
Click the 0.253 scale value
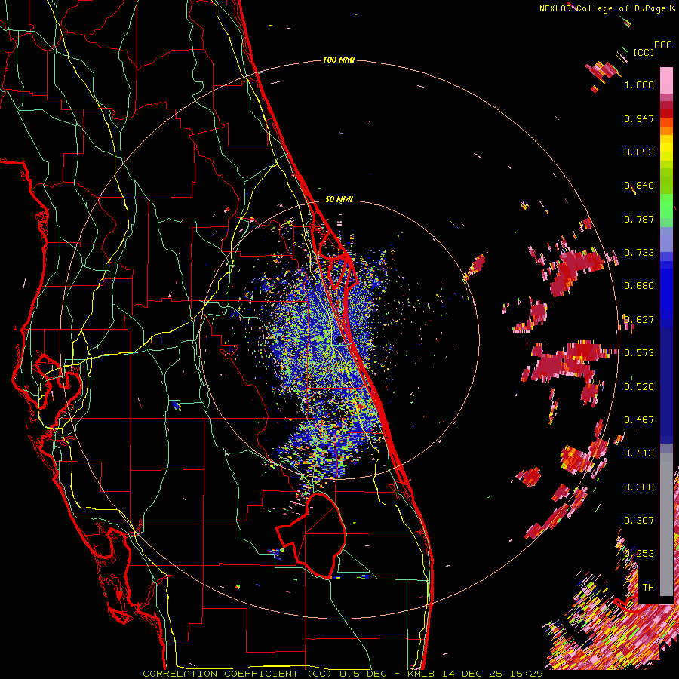(x=639, y=554)
